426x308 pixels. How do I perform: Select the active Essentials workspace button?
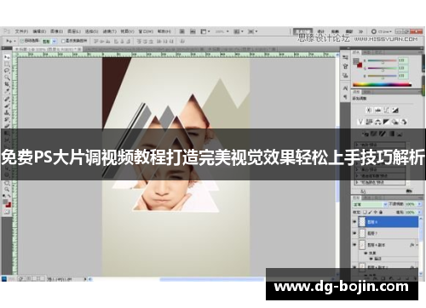click(302, 31)
